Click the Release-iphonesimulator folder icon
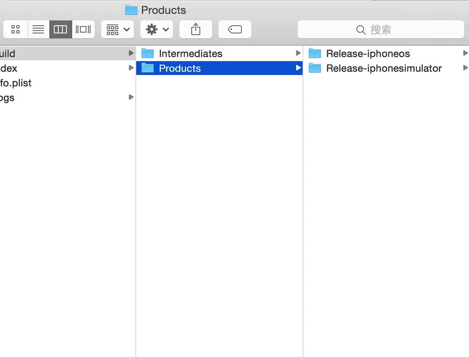This screenshot has width=469, height=357. coord(315,68)
